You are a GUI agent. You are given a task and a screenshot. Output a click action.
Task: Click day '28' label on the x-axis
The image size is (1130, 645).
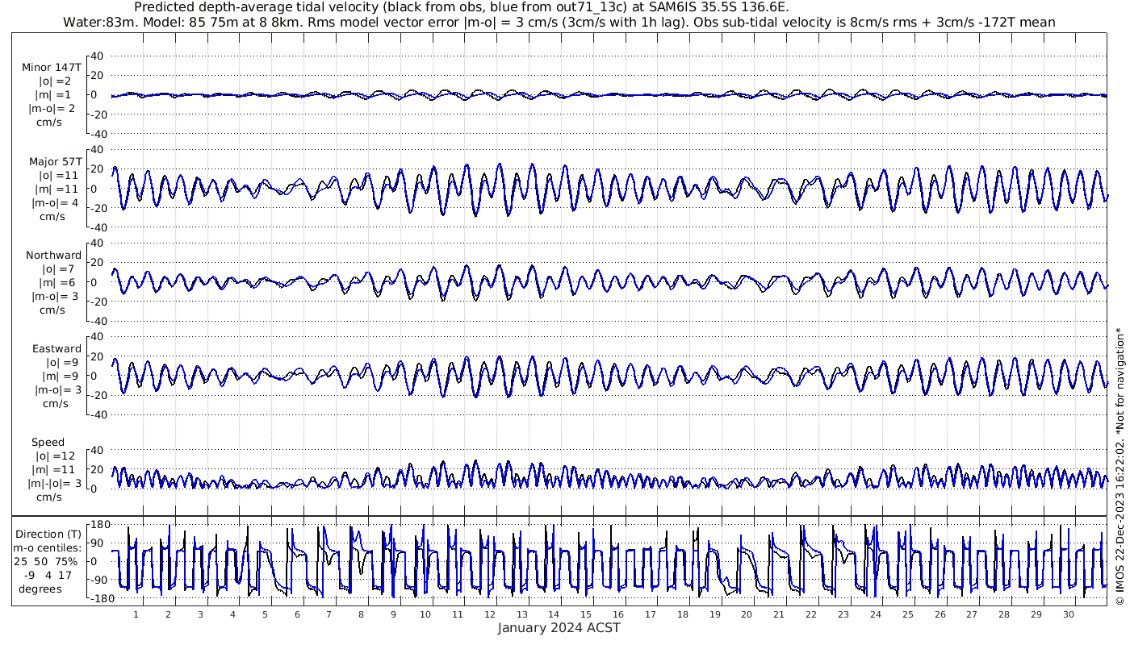[x=1004, y=614]
